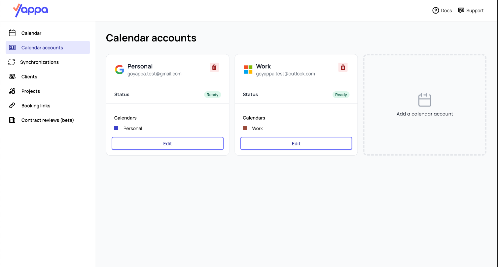The image size is (498, 267).
Task: Click the brown Work calendar color swatch
Action: [x=245, y=128]
